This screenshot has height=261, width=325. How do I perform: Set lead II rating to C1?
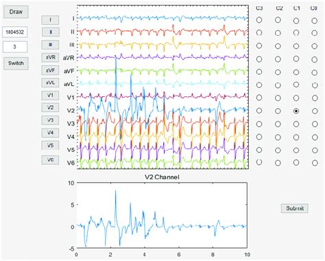click(296, 33)
